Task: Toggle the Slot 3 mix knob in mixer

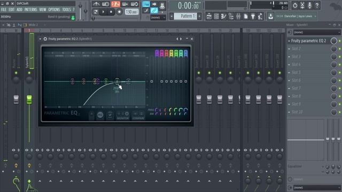Action: [333, 57]
